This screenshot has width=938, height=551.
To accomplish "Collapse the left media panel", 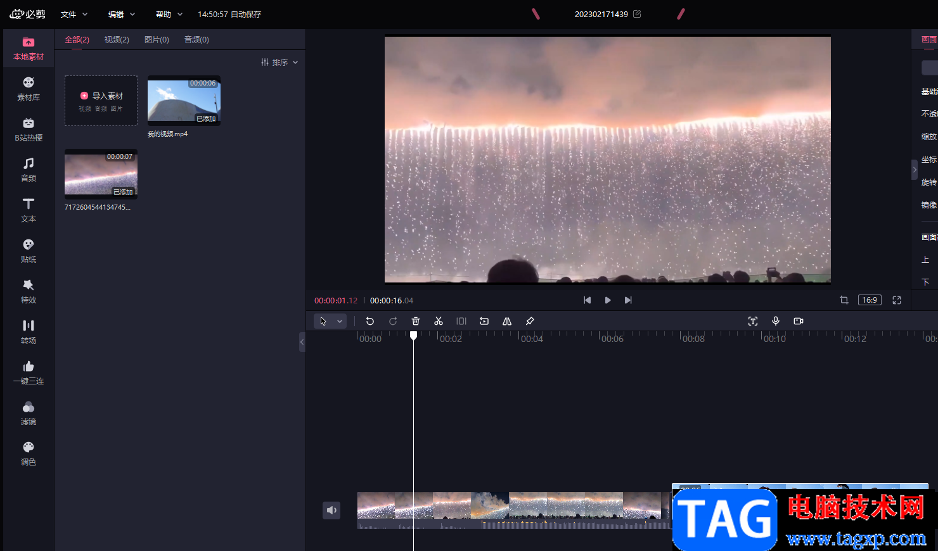I will (302, 342).
